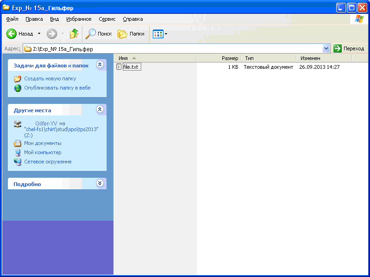370x277 pixels.
Task: Collapse the Задачи для файлов и папок panel
Action: [x=100, y=65]
